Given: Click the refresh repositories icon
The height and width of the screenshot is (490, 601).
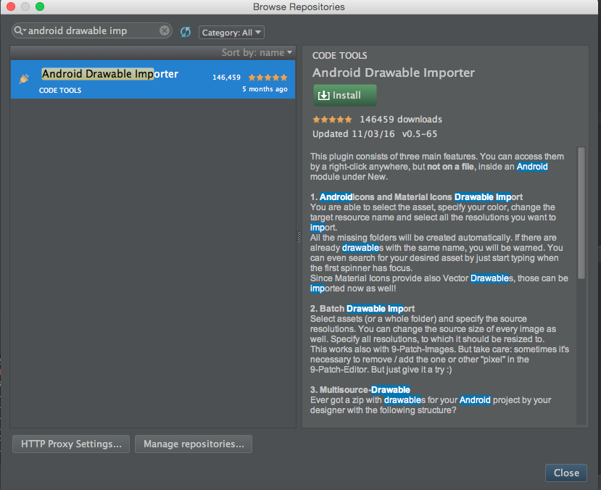Looking at the screenshot, I should (x=186, y=32).
